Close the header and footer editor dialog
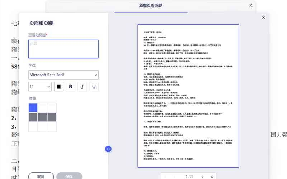Screen dimensions: 287x179 click(x=264, y=17)
